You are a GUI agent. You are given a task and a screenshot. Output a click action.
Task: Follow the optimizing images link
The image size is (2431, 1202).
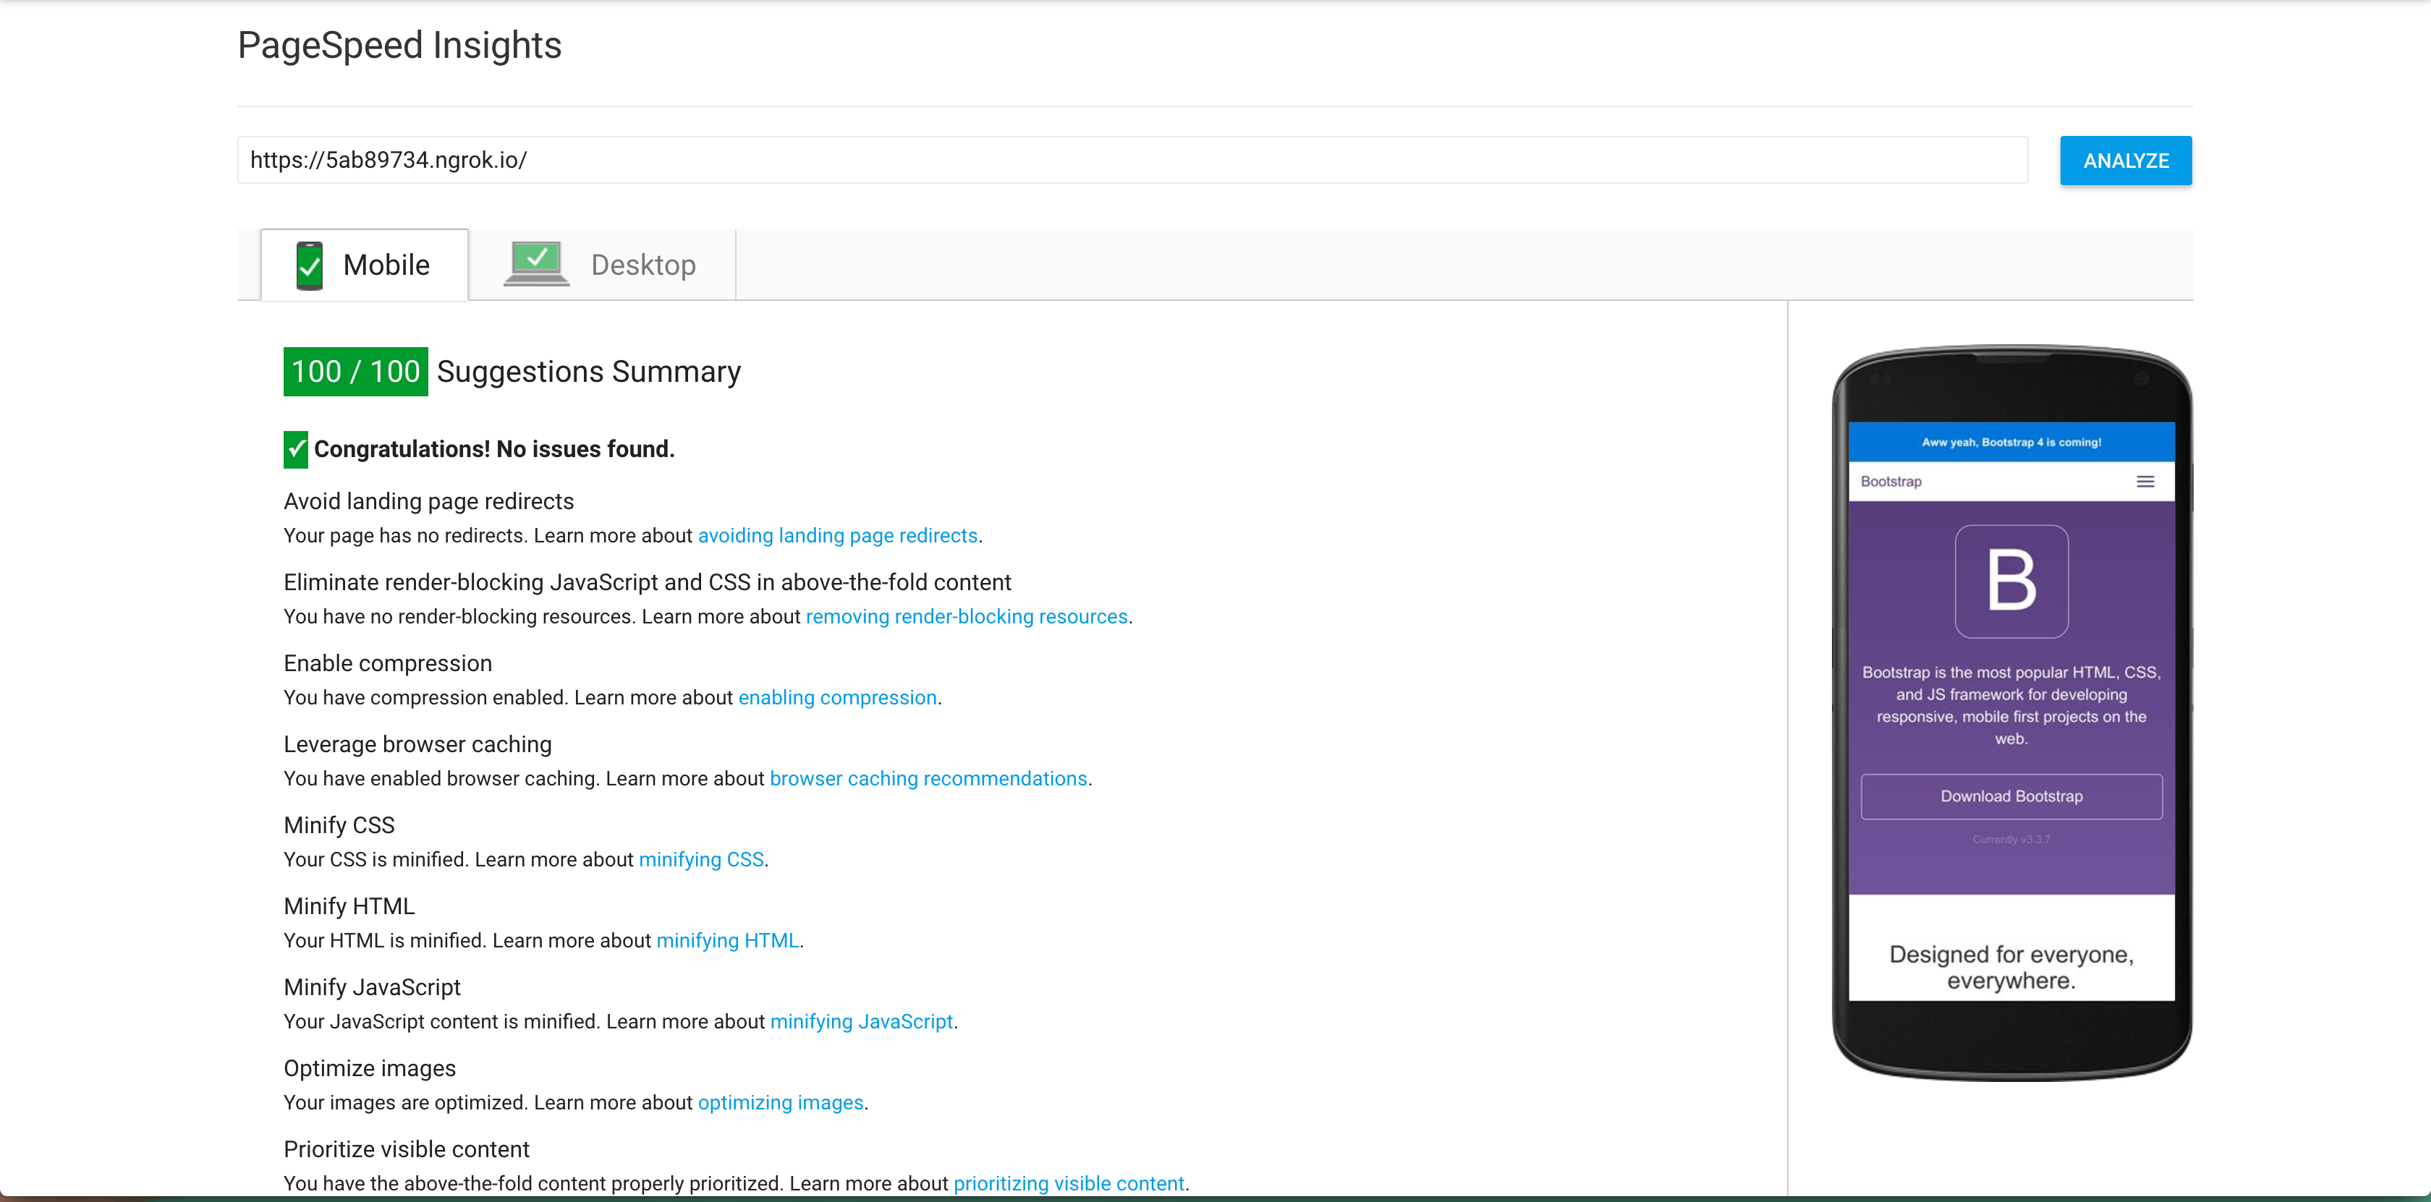pos(779,1103)
